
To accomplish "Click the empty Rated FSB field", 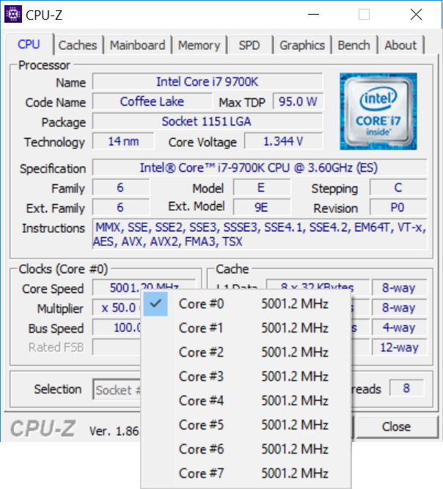I will (x=117, y=347).
